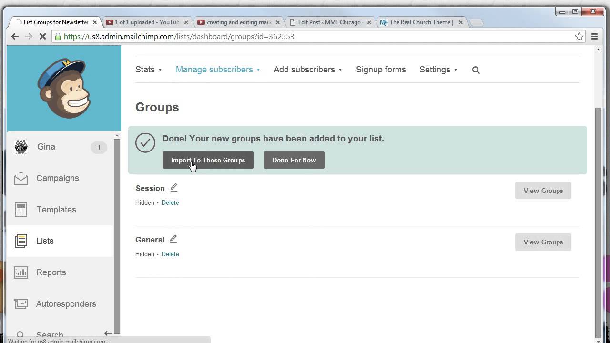Delete the General group
The width and height of the screenshot is (610, 343).
tap(170, 254)
